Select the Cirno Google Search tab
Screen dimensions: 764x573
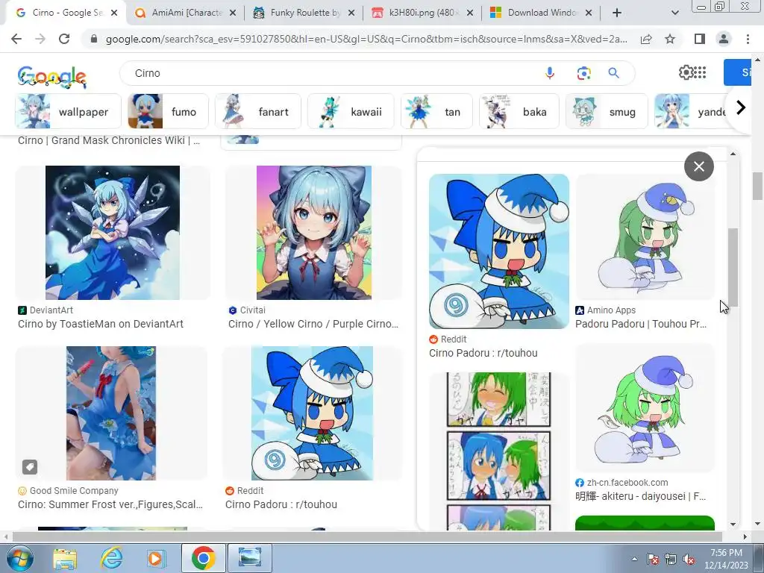66,13
